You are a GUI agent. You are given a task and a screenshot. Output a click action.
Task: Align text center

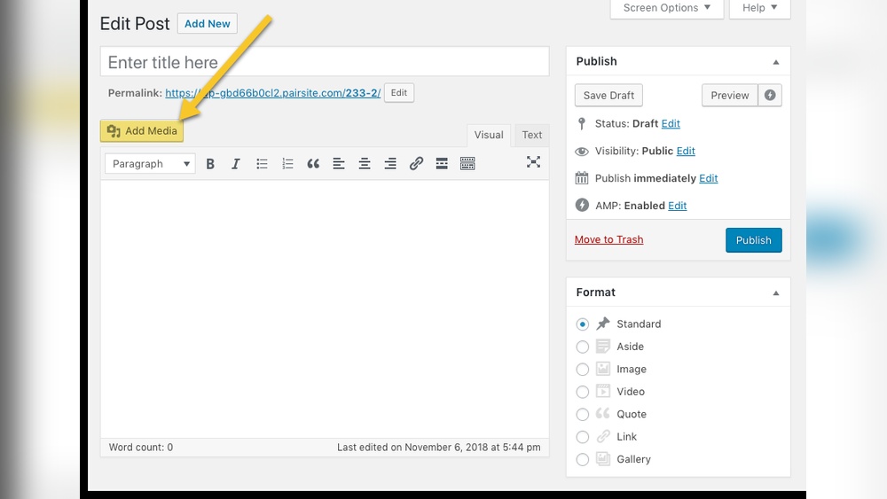(x=365, y=164)
